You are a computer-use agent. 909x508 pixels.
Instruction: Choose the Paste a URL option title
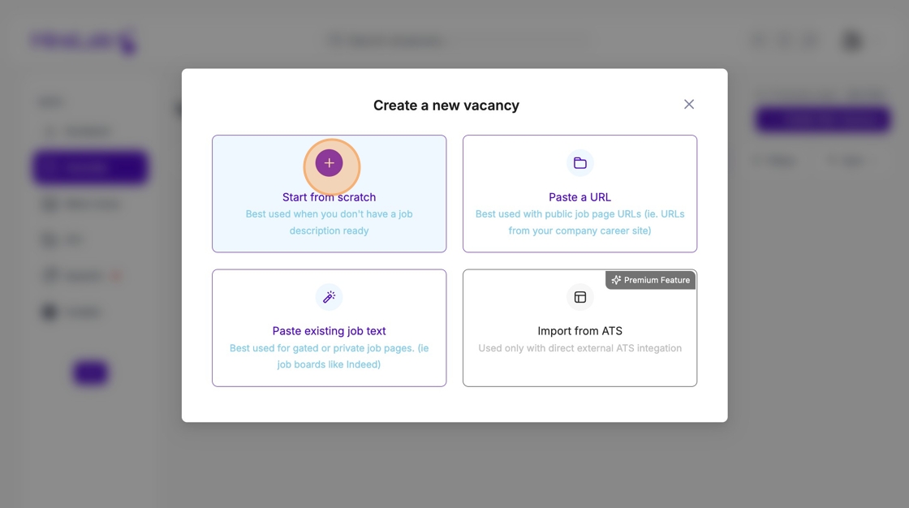[x=579, y=197]
